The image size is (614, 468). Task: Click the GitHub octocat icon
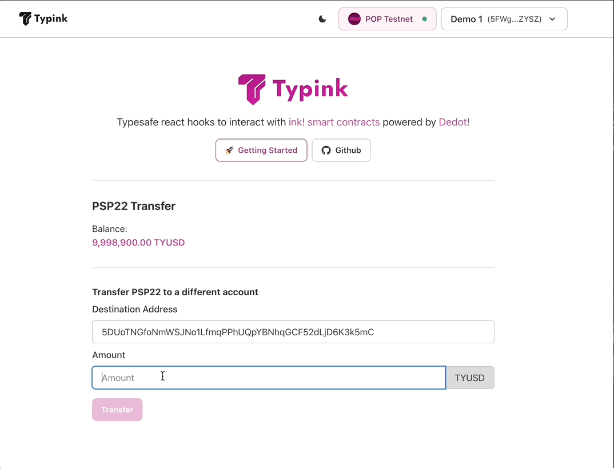click(x=326, y=150)
